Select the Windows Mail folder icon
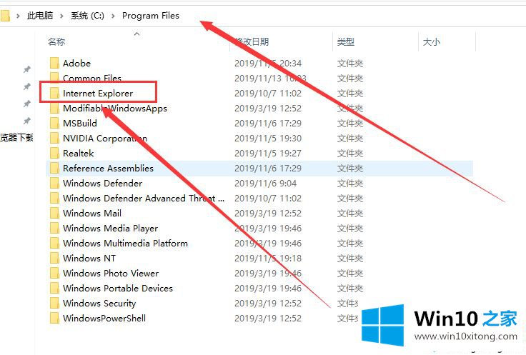 click(54, 213)
